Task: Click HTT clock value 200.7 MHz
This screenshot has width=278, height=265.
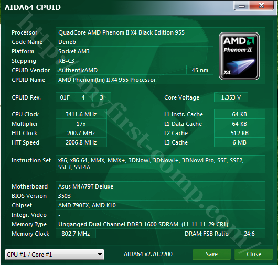Action: coord(81,133)
